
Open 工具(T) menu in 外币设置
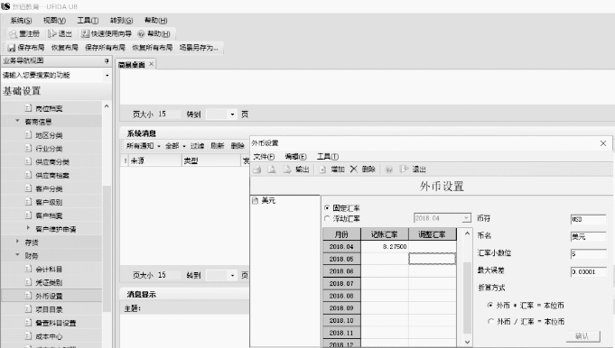pos(328,157)
